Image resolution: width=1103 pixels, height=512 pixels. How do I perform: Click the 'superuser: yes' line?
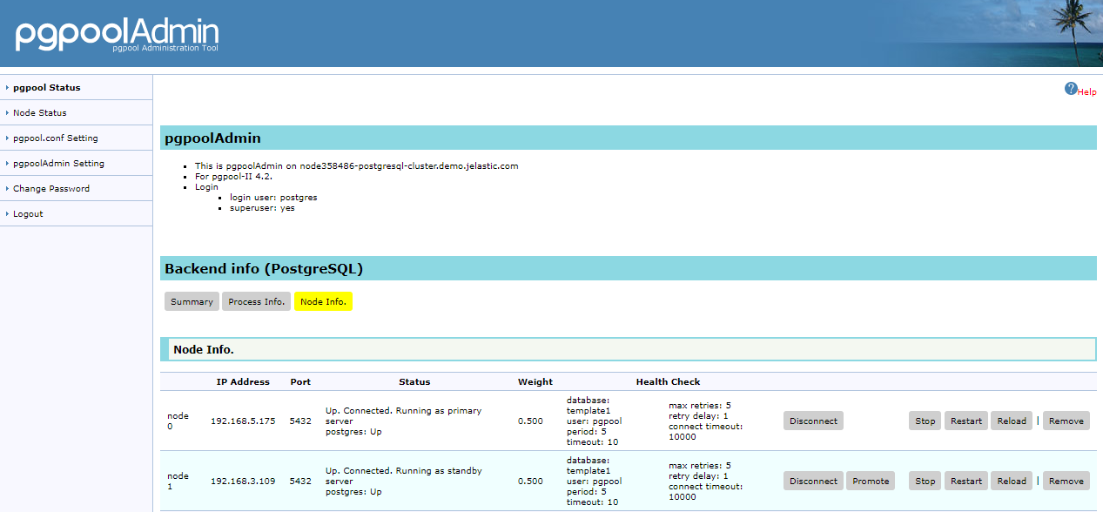(x=262, y=208)
